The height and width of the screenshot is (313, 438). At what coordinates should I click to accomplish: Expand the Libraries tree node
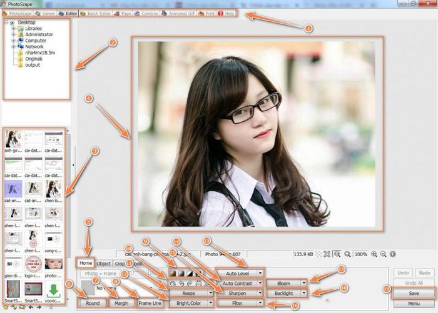pos(13,29)
